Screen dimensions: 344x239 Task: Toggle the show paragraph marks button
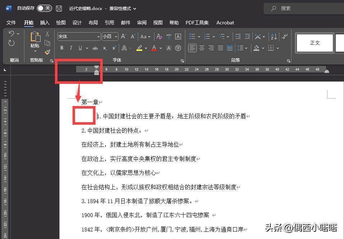tap(284, 37)
